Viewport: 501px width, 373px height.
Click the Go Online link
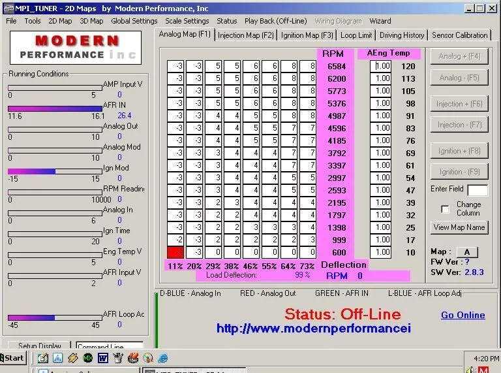[x=463, y=315]
